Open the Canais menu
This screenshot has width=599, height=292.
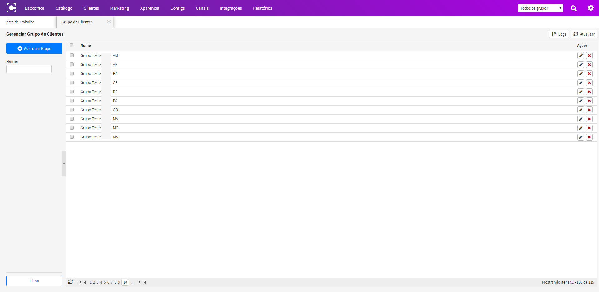tap(202, 8)
